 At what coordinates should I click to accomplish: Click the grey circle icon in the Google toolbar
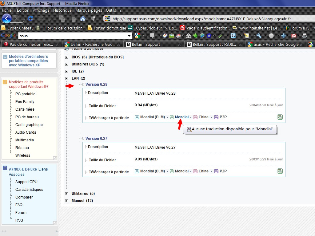271,36
